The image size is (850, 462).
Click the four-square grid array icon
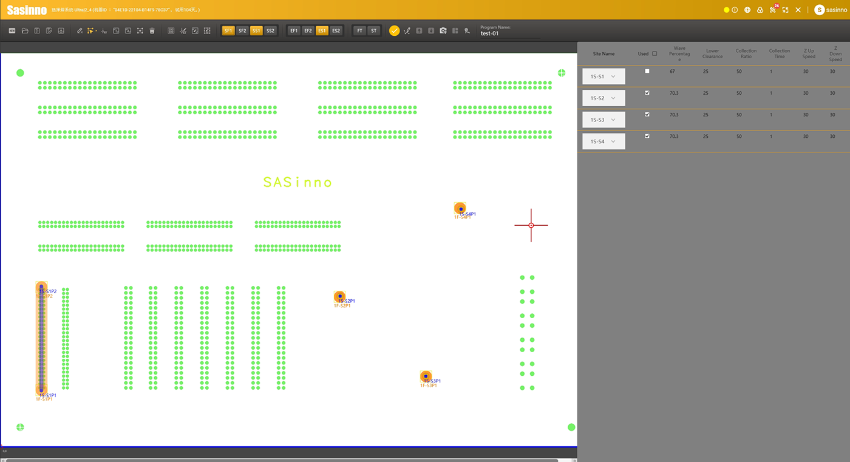point(171,30)
